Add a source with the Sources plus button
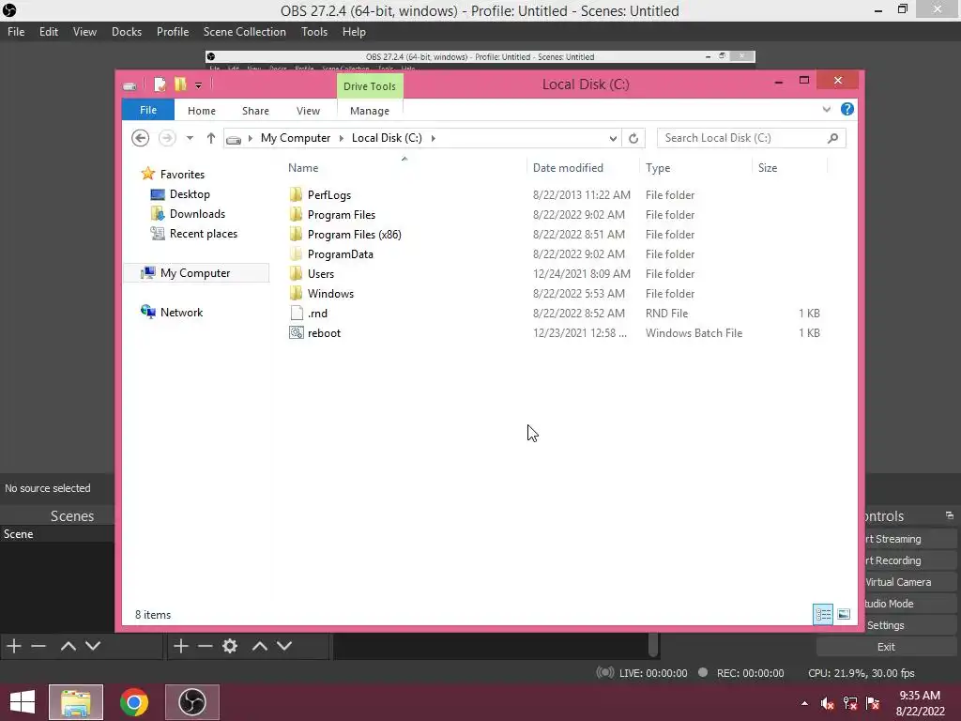The height and width of the screenshot is (721, 961). pos(181,646)
